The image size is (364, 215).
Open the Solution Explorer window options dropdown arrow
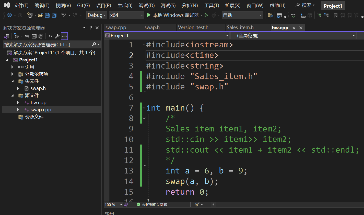[84, 28]
